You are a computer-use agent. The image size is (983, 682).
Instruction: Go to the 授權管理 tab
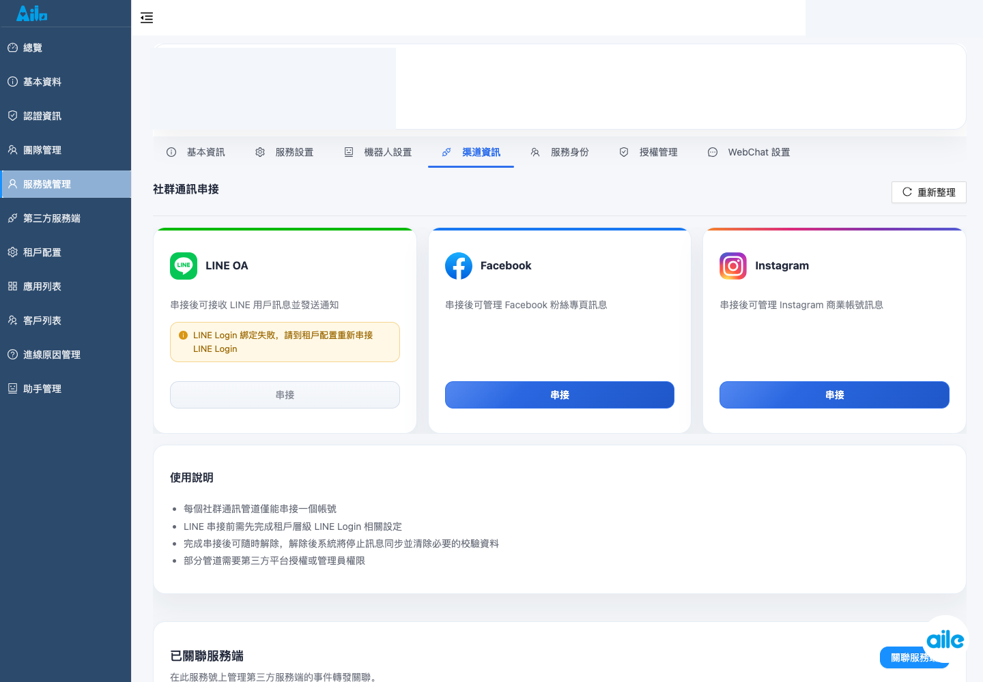[x=649, y=152]
